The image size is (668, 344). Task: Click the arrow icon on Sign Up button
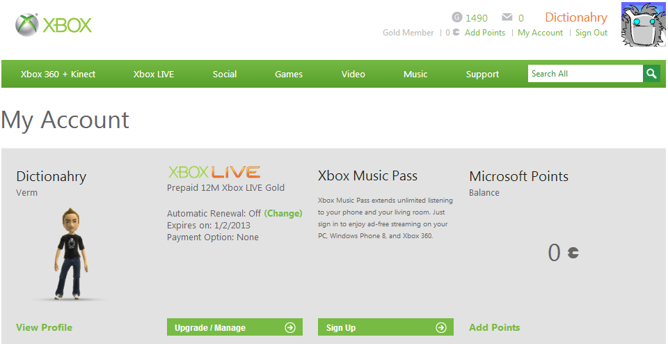[441, 328]
